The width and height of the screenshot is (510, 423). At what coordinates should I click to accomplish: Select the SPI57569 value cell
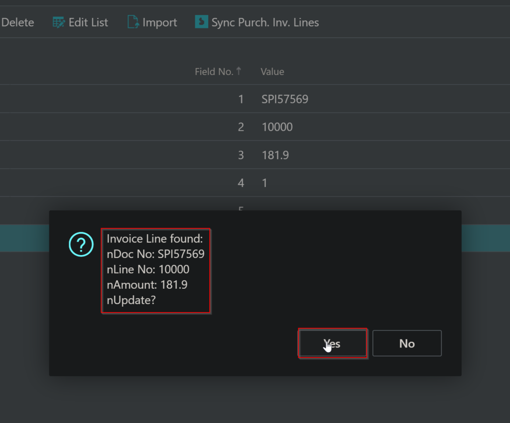click(x=285, y=99)
